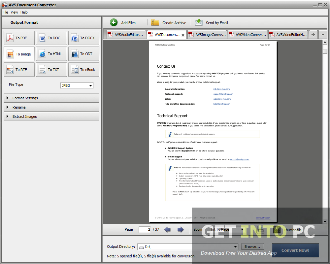Click the 'Technical Support' heading in preview

(172, 116)
